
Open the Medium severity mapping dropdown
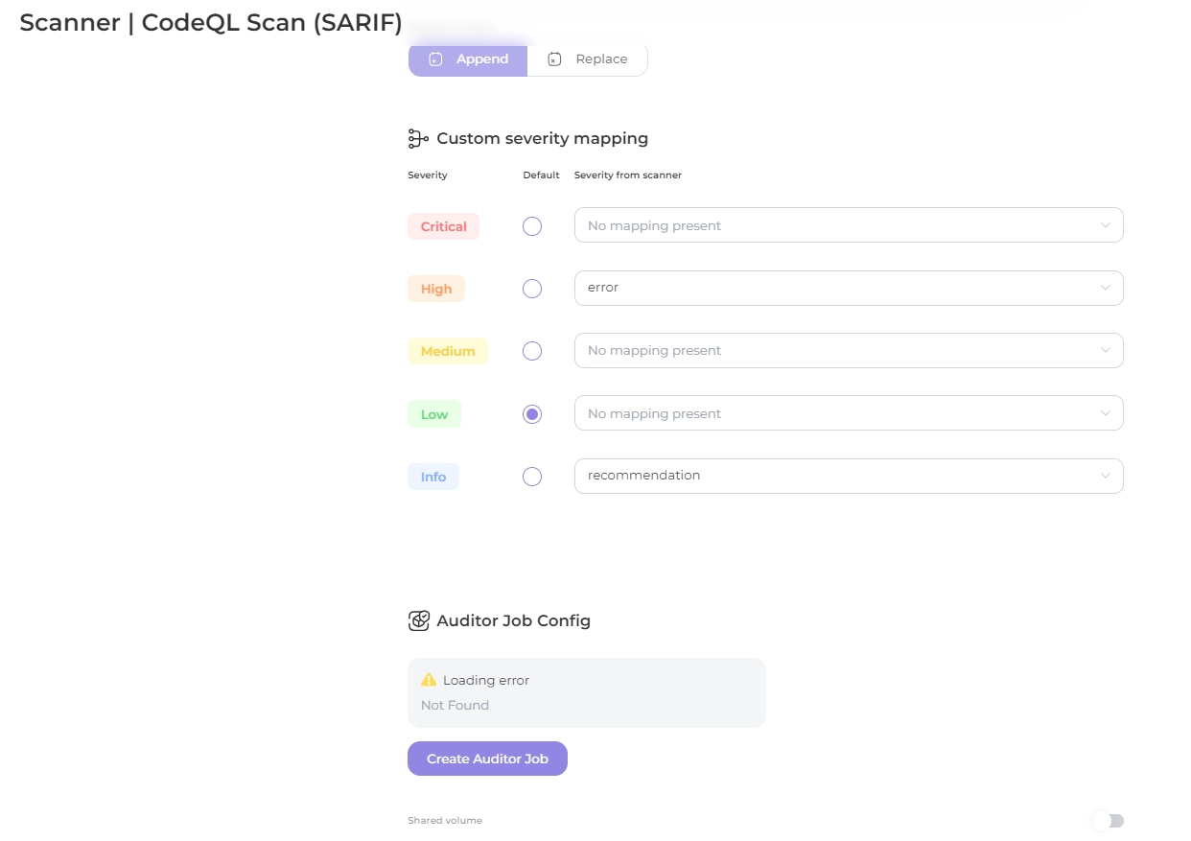[848, 350]
